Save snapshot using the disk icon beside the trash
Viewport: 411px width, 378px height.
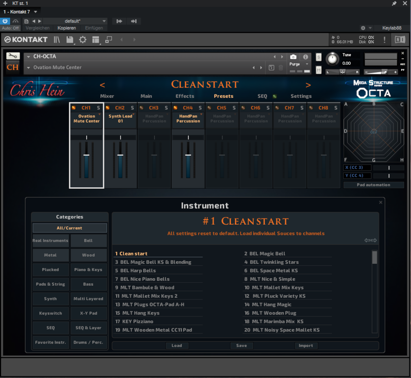(x=272, y=68)
